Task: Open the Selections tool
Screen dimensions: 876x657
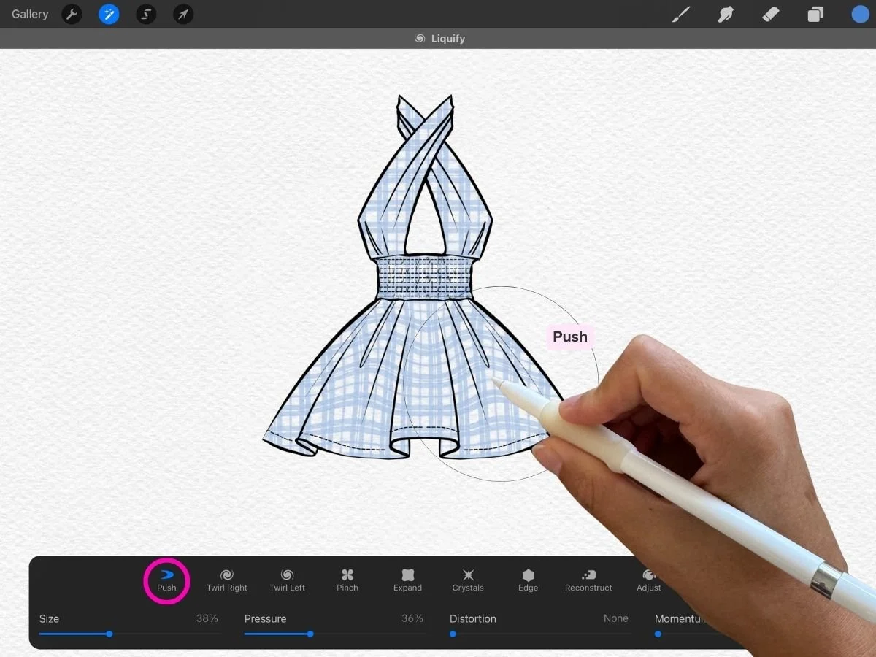Action: [x=146, y=14]
